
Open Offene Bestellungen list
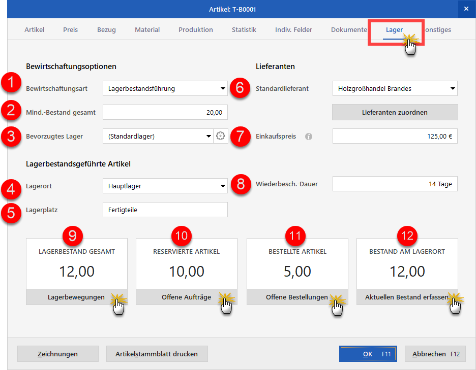pos(297,297)
